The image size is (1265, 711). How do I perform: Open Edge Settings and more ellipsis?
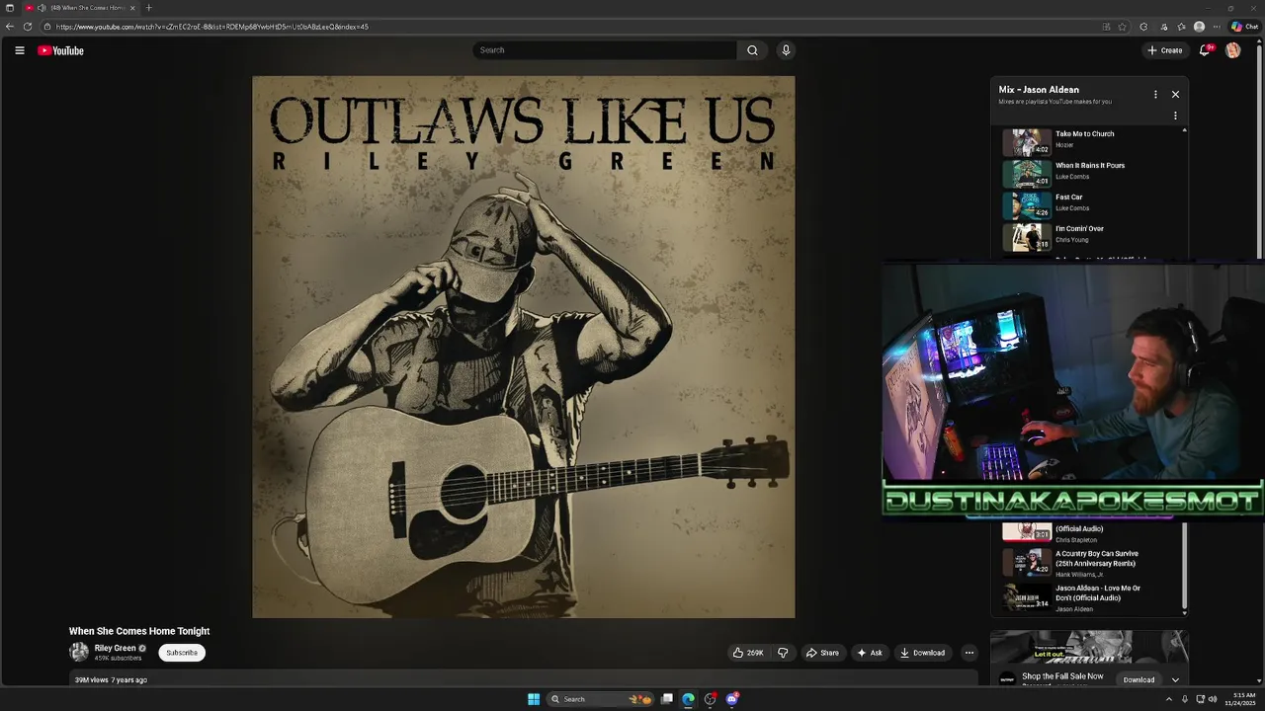point(1217,27)
